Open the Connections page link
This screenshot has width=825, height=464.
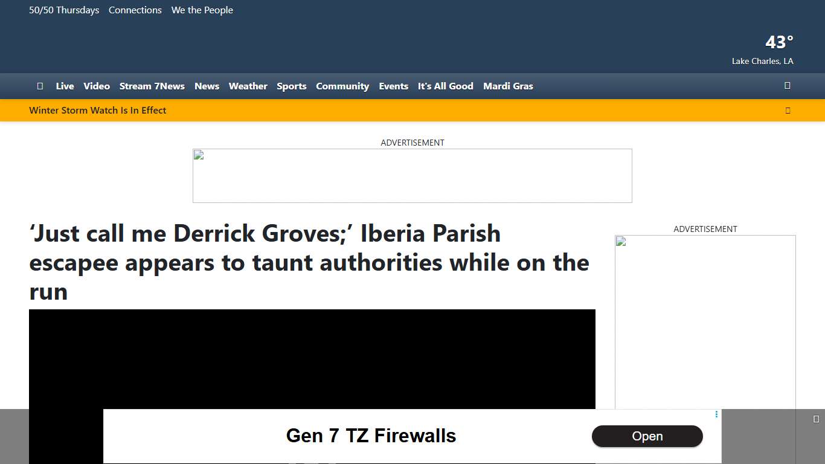pyautogui.click(x=135, y=10)
